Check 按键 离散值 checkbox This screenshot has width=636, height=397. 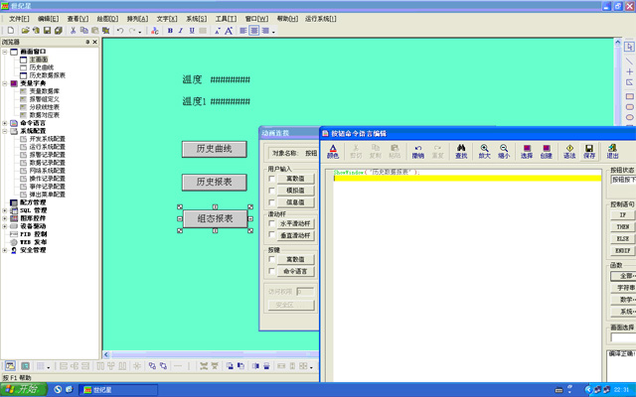pyautogui.click(x=271, y=259)
